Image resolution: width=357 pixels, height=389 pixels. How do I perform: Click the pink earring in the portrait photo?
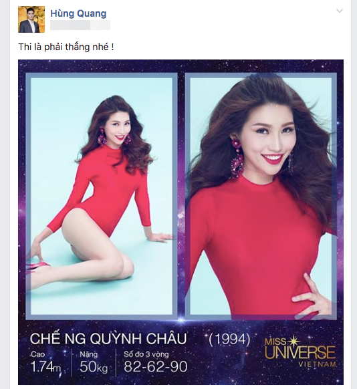(237, 158)
